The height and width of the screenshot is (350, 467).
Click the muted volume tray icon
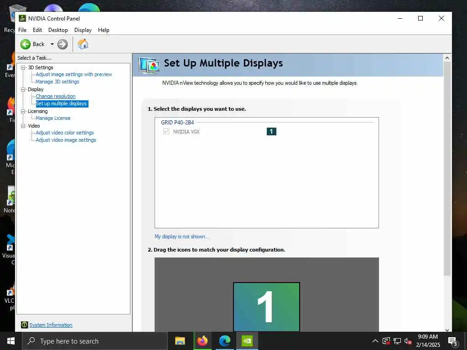point(408,341)
